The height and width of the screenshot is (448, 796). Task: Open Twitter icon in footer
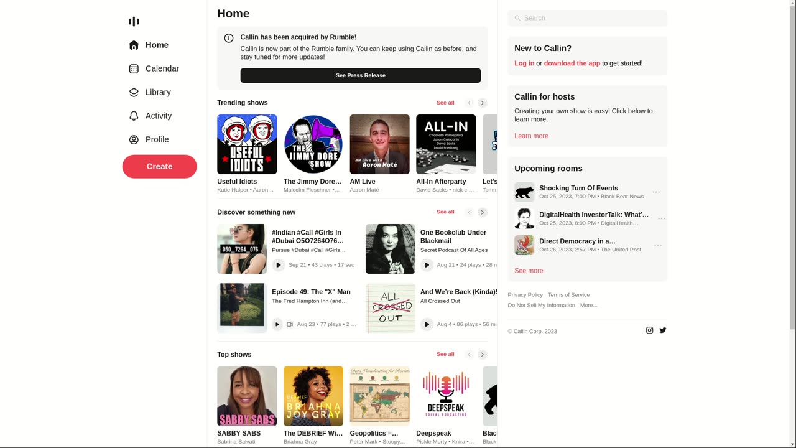[x=663, y=330]
